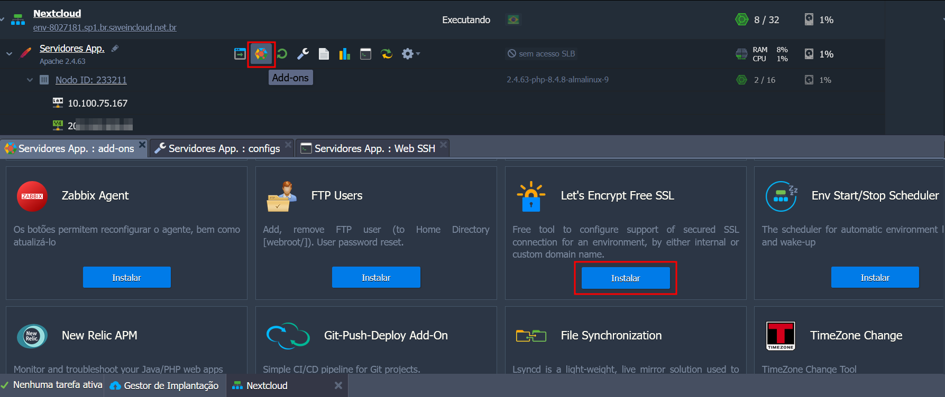Click disk usage icon in Nextcloud row
The image size is (945, 397).
pyautogui.click(x=809, y=20)
